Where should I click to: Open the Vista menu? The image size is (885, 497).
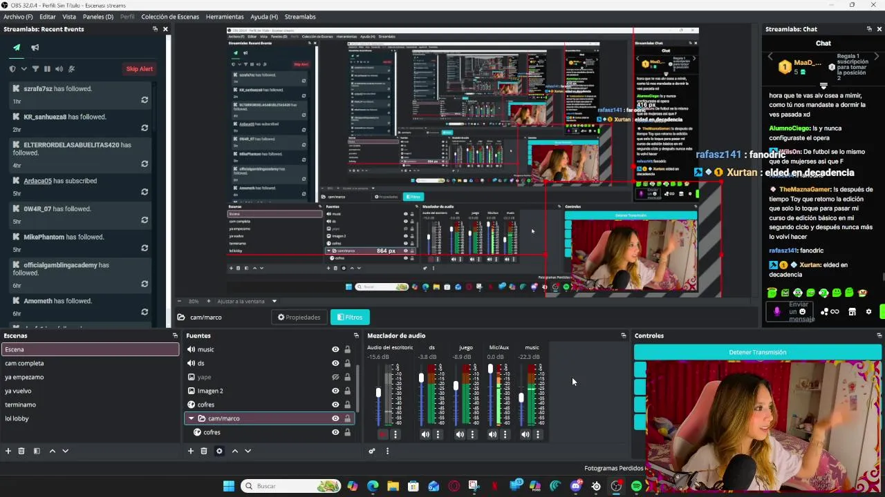click(69, 17)
